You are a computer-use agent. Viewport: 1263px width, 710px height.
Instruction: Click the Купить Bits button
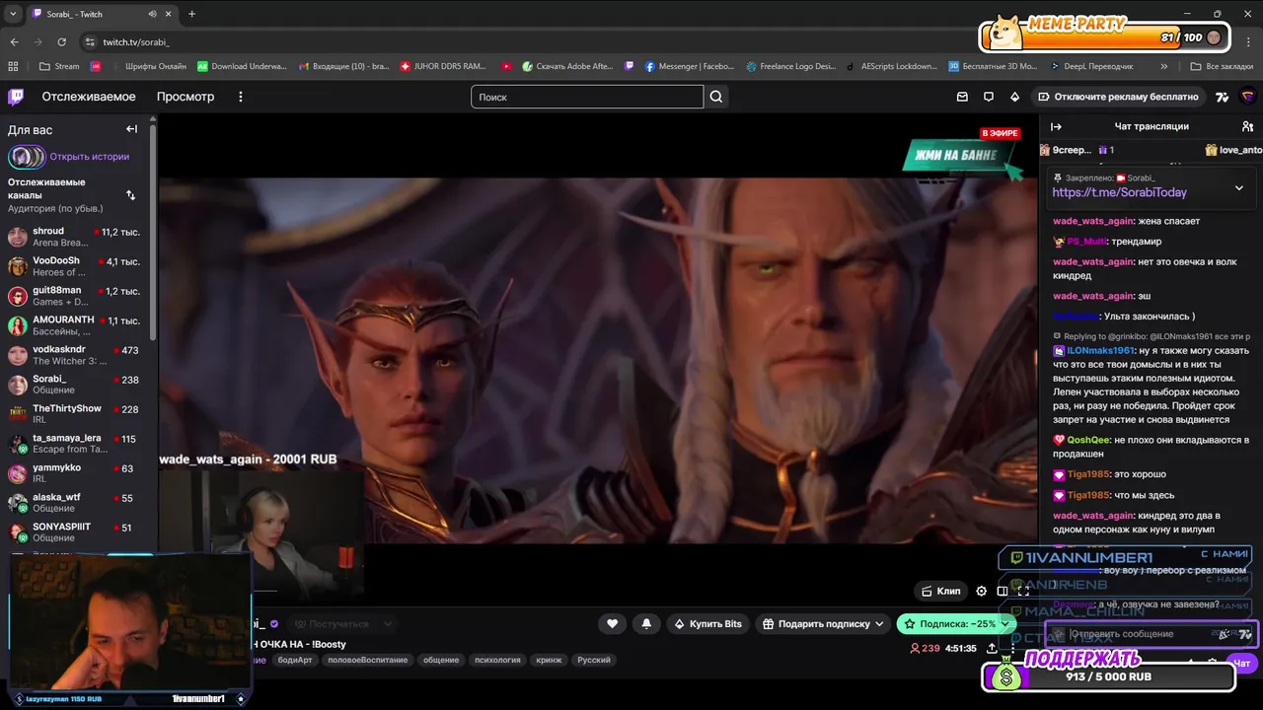coord(707,623)
